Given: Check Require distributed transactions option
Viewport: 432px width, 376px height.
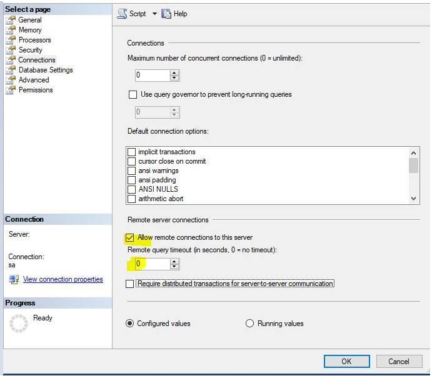Looking at the screenshot, I should click(x=130, y=284).
